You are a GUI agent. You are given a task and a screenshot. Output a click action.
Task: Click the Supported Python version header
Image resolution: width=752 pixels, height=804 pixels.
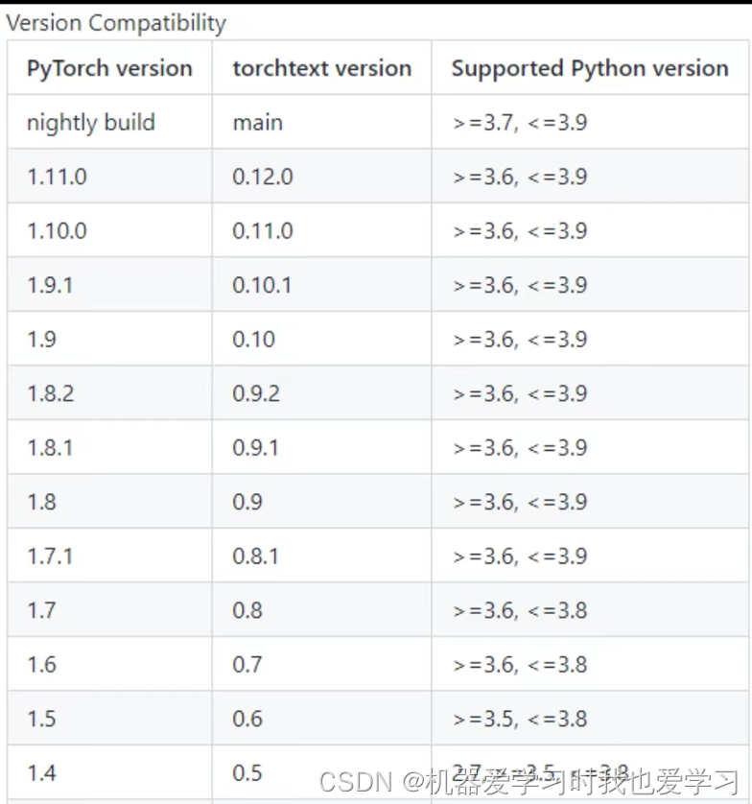590,68
